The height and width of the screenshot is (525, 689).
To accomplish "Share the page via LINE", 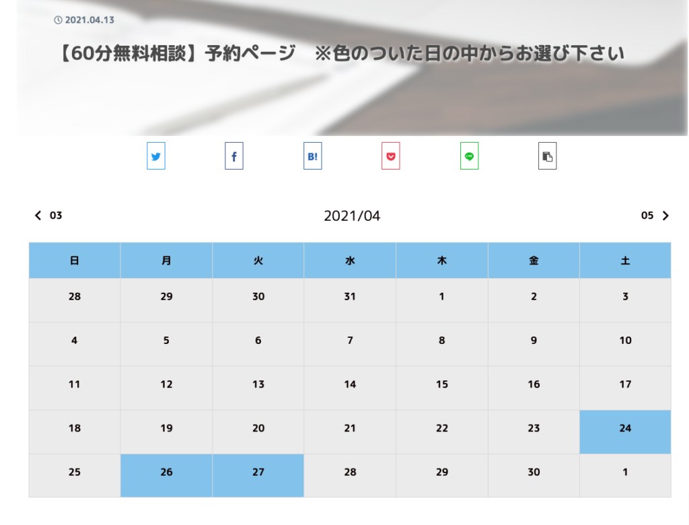I will coord(469,155).
